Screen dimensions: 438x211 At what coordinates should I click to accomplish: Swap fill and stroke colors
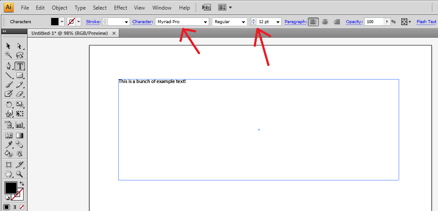22,183
